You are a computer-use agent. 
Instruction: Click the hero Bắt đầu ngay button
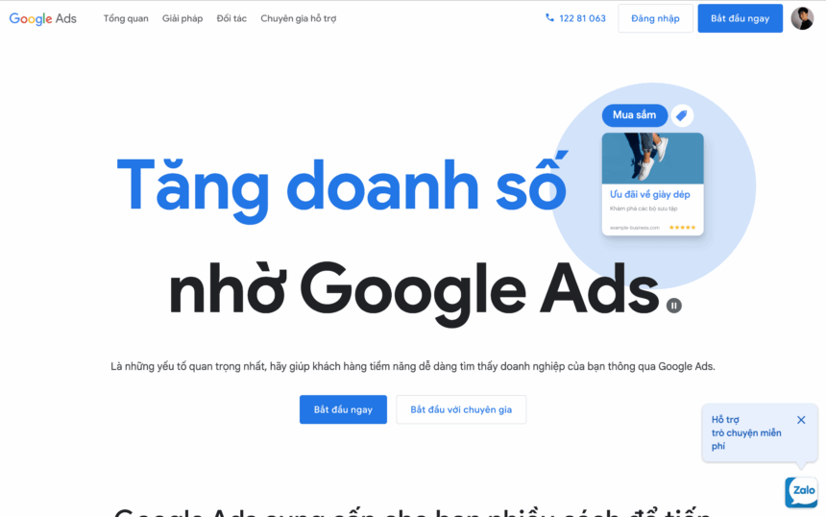(343, 409)
